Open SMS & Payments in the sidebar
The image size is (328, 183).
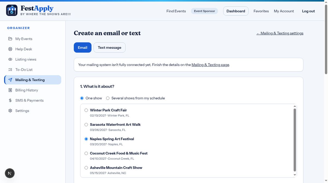[33, 101]
